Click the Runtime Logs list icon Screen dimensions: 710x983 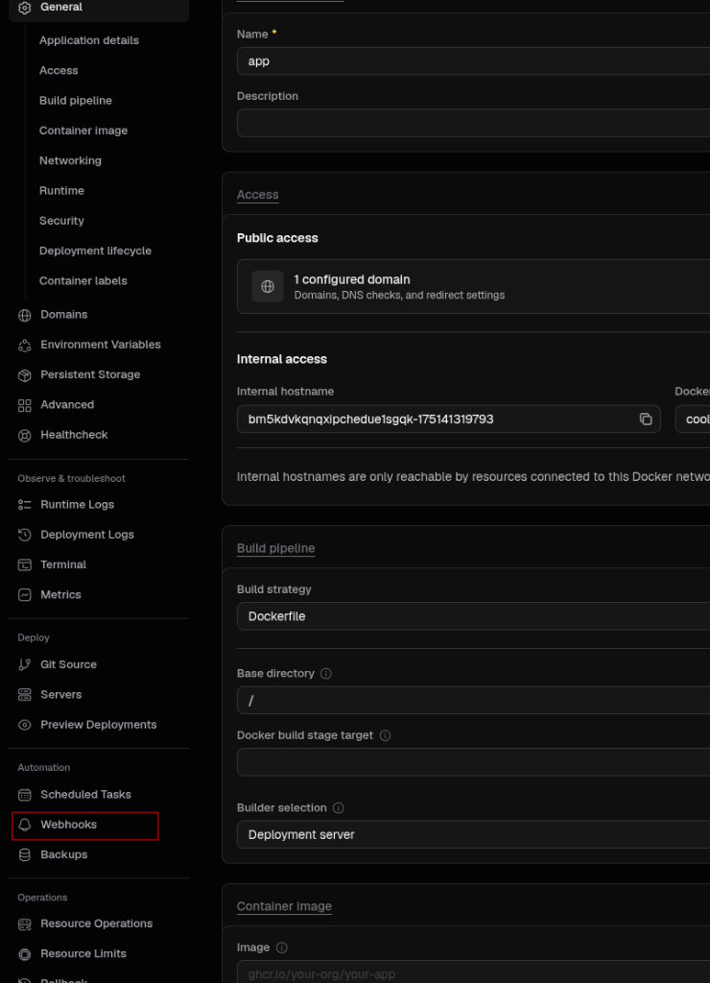24,505
